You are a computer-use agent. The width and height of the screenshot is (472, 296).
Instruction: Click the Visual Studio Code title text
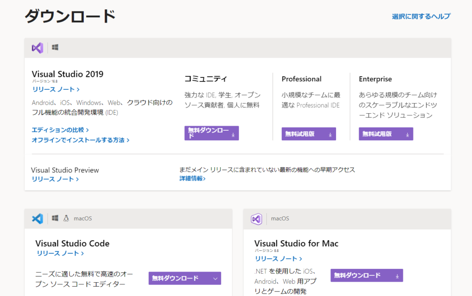pyautogui.click(x=72, y=244)
